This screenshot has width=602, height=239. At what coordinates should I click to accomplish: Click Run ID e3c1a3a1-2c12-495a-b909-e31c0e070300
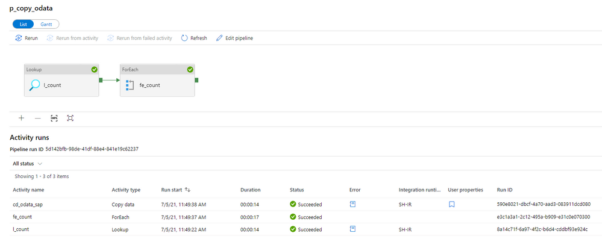click(544, 217)
